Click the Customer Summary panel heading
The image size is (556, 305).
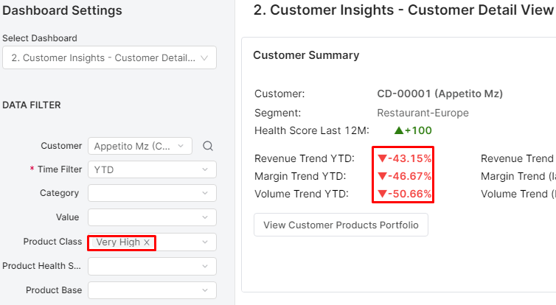306,55
